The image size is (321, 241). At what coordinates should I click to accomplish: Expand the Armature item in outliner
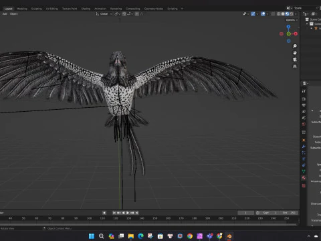(312, 28)
